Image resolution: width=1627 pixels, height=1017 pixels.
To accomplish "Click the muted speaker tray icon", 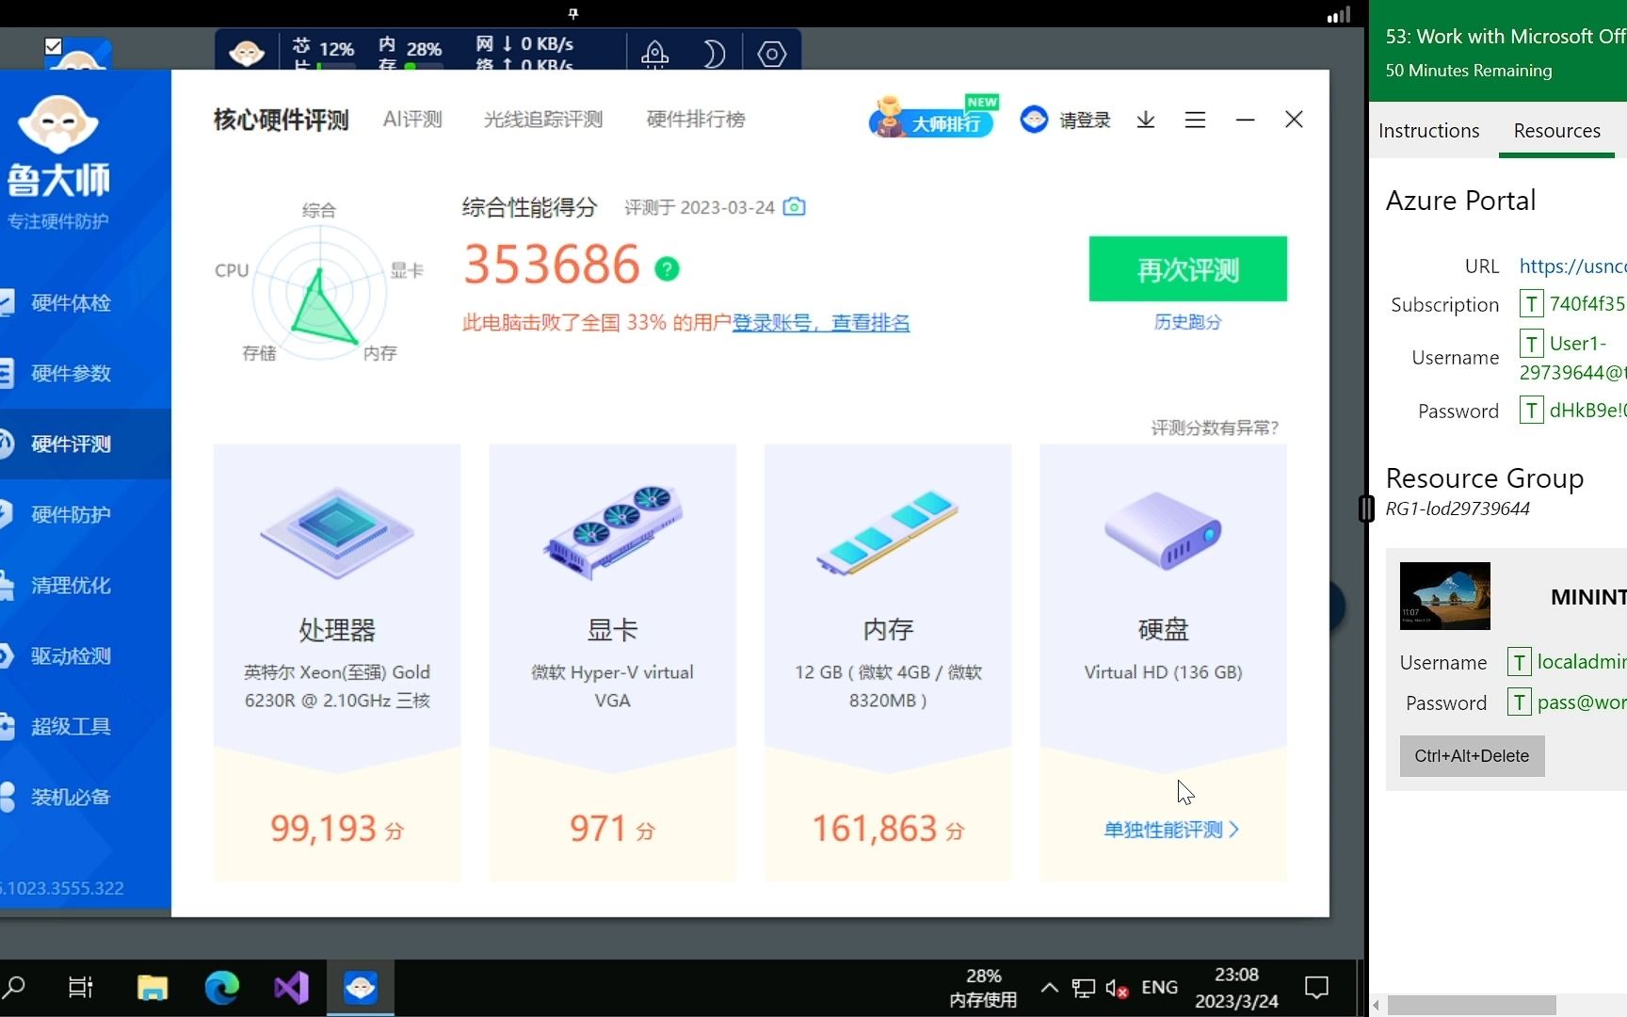I will (x=1118, y=988).
